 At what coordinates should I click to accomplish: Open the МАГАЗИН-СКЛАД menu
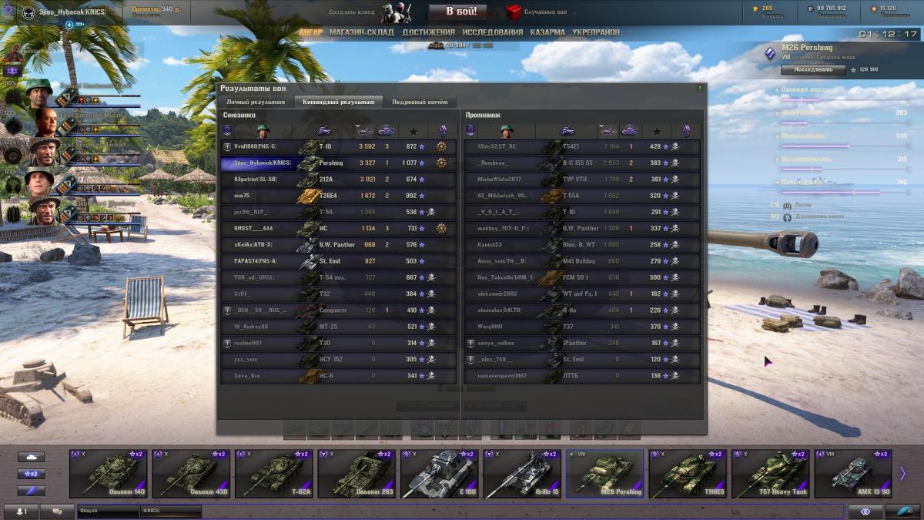(361, 33)
